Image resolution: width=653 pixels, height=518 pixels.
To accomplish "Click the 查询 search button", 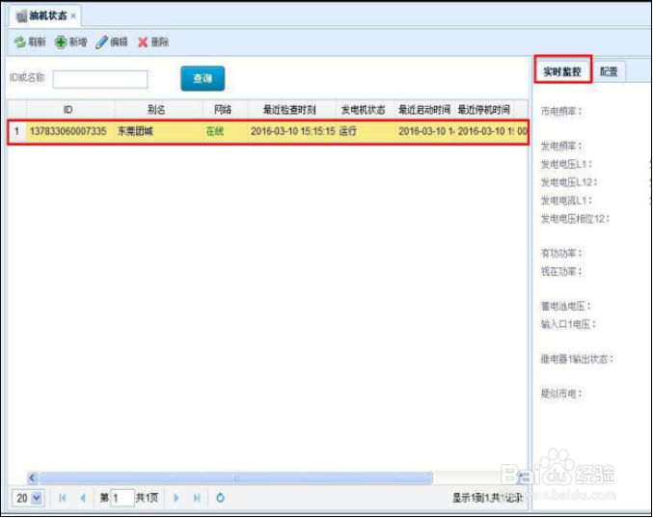I will coord(203,78).
